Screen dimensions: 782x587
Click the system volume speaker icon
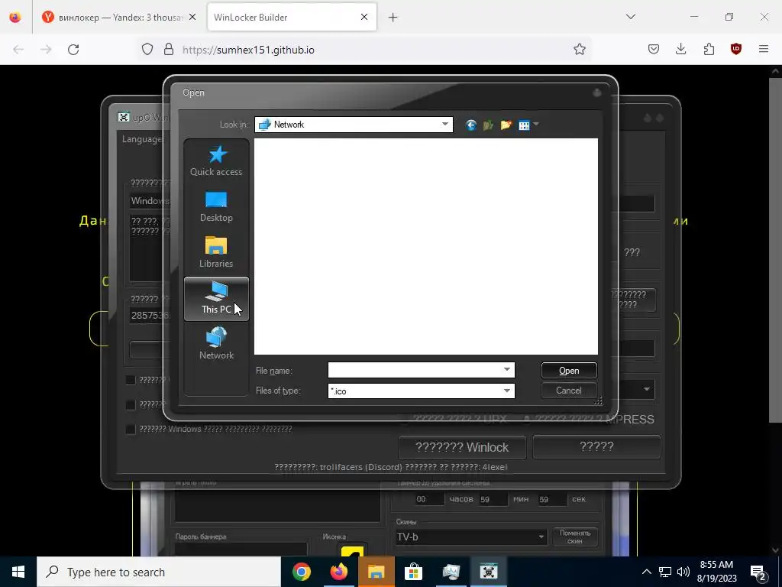pyautogui.click(x=683, y=572)
